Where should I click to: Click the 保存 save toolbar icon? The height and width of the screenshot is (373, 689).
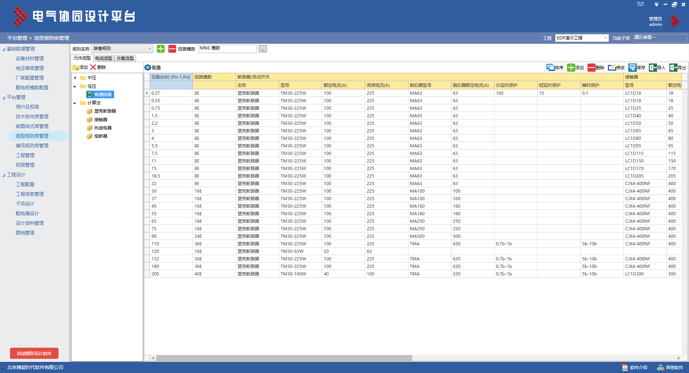click(637, 67)
